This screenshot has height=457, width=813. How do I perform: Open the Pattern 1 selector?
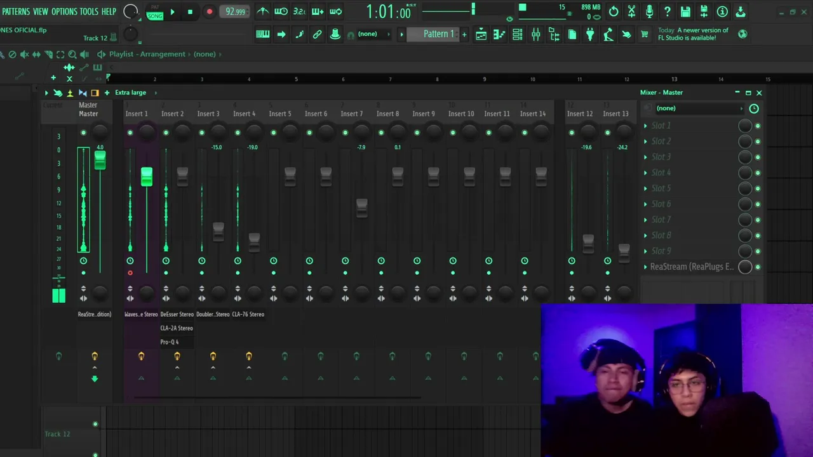[x=439, y=34]
